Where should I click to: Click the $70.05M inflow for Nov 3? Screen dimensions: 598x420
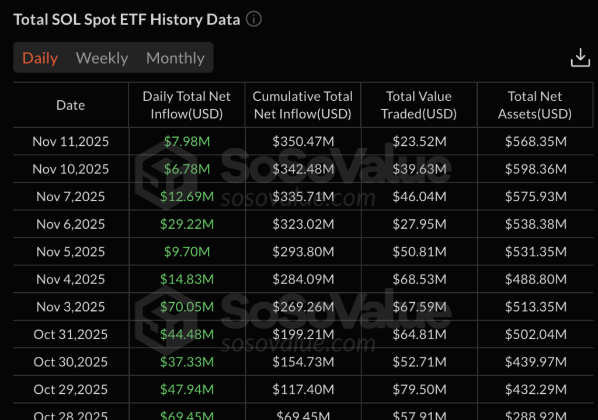pyautogui.click(x=187, y=306)
